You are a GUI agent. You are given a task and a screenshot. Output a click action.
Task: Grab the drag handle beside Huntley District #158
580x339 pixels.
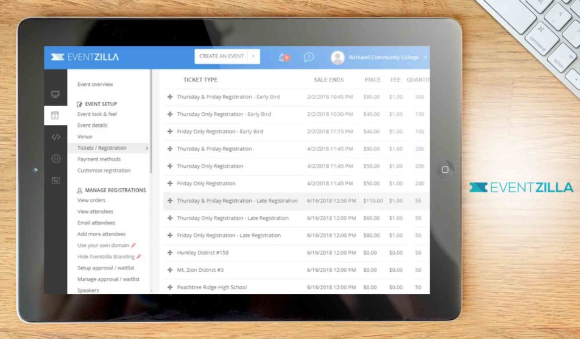169,253
